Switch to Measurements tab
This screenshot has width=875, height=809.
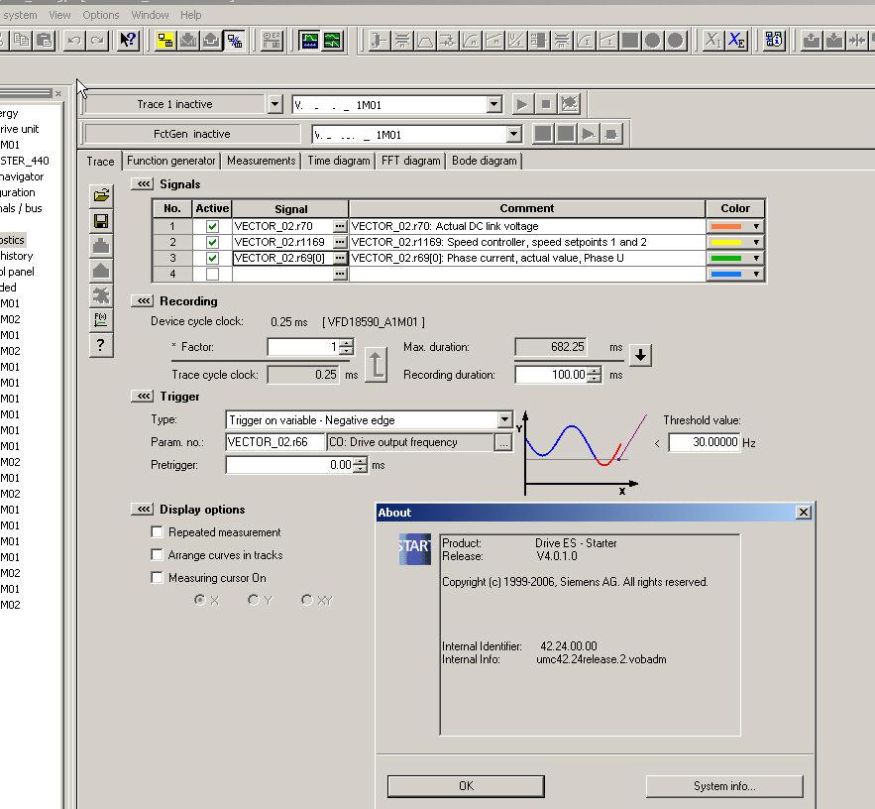tap(262, 161)
